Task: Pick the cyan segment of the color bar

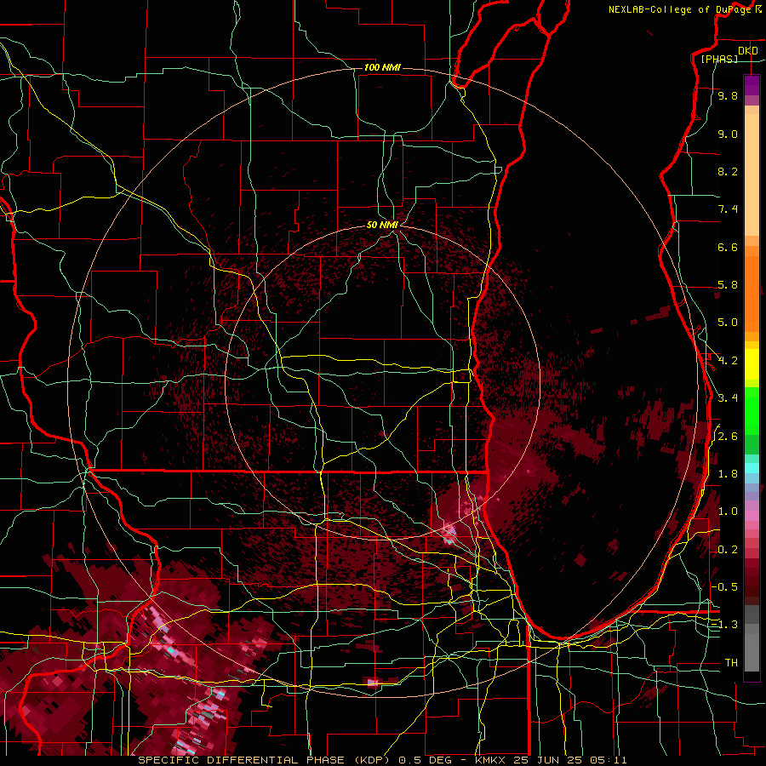Action: [x=752, y=468]
